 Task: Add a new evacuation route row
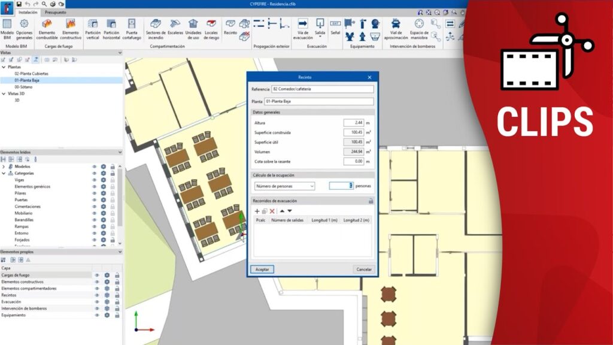coord(257,211)
